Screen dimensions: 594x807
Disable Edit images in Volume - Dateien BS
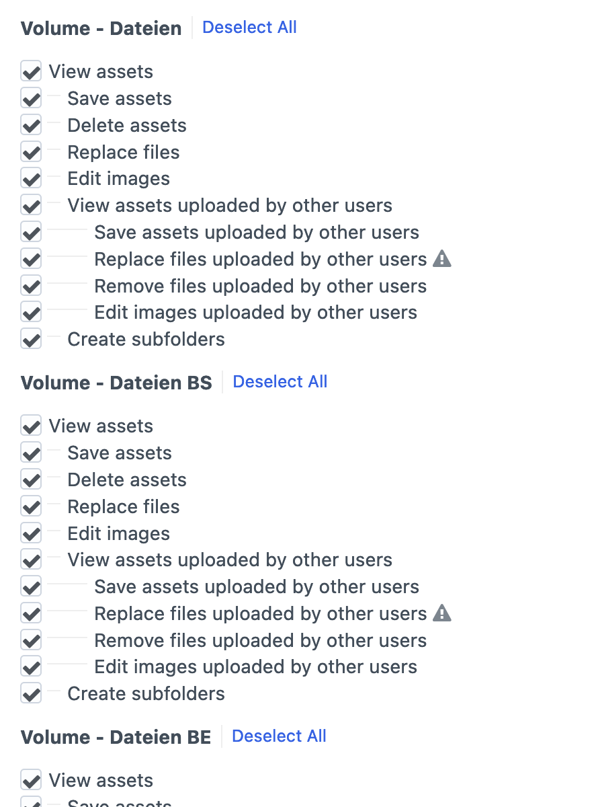coord(30,533)
